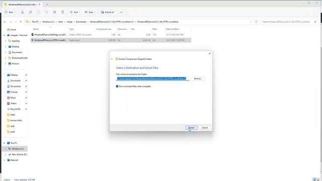Open the address bar history dropdown
Viewport: 322px width, 181px height.
[x=251, y=22]
